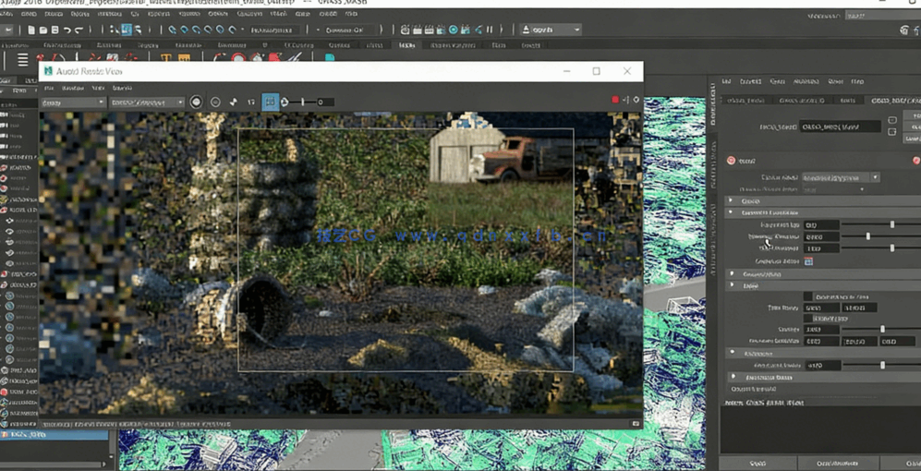Screen dimensions: 921x471
Task: Open the first dropdown in Render View toolbar
Action: (73, 103)
